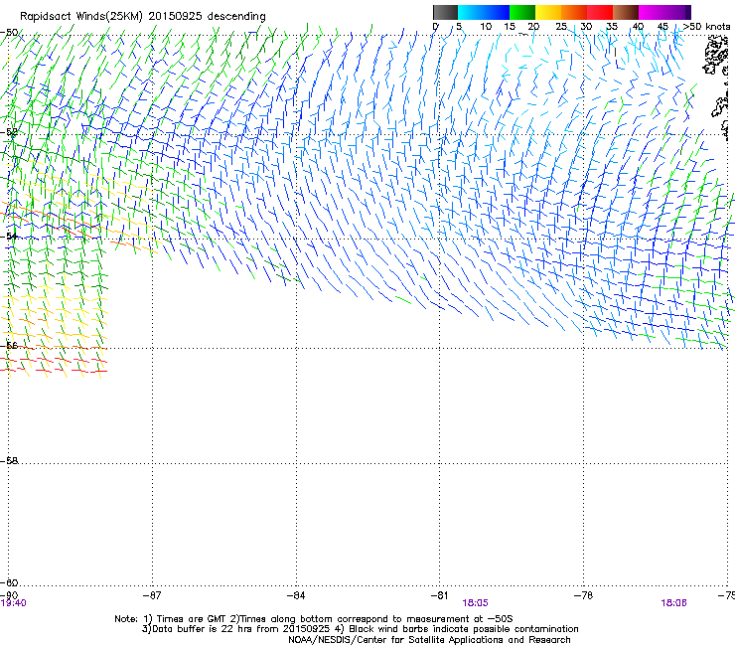Click the '-58' latitude axis label
The width and height of the screenshot is (735, 646).
pyautogui.click(x=9, y=461)
